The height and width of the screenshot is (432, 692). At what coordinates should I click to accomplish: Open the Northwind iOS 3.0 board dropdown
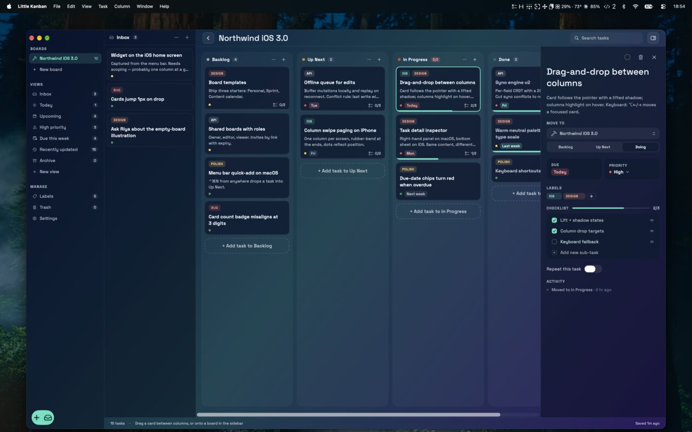coord(603,133)
